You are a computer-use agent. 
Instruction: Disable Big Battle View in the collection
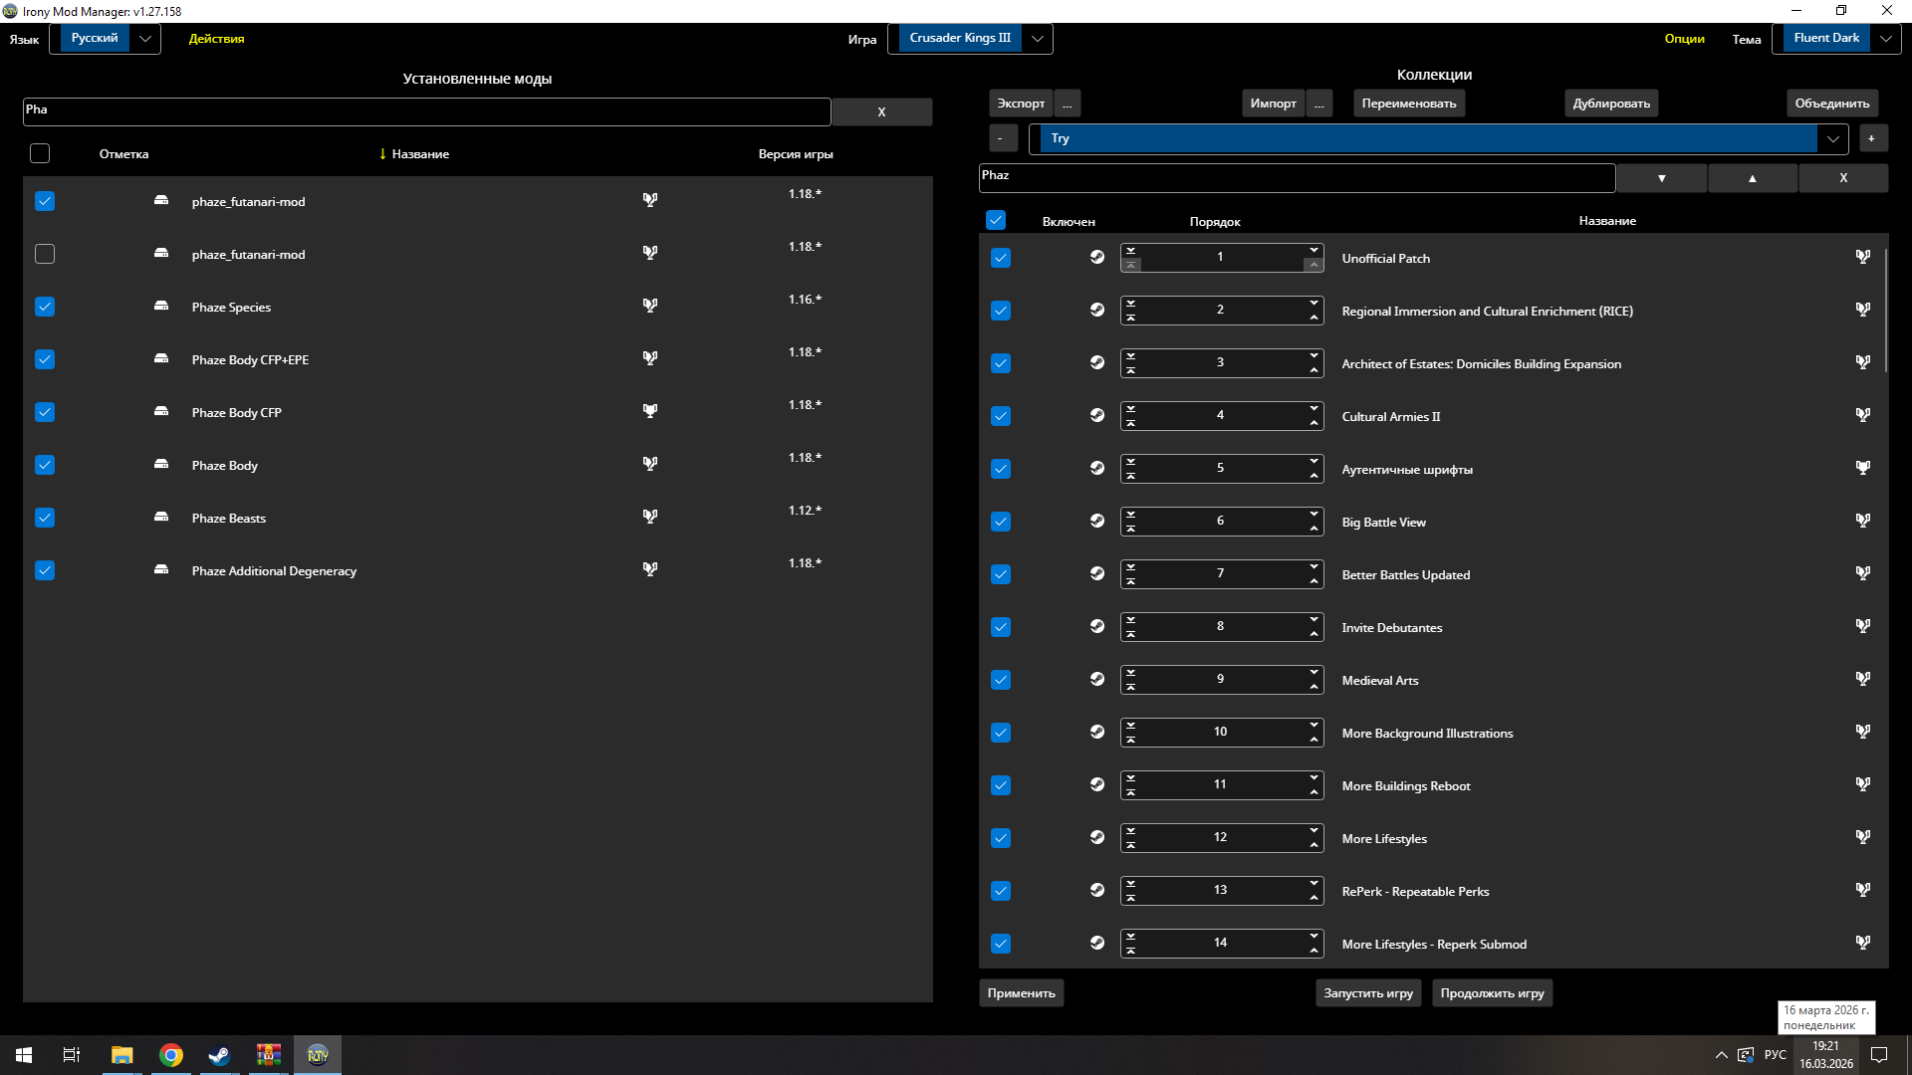click(1001, 522)
